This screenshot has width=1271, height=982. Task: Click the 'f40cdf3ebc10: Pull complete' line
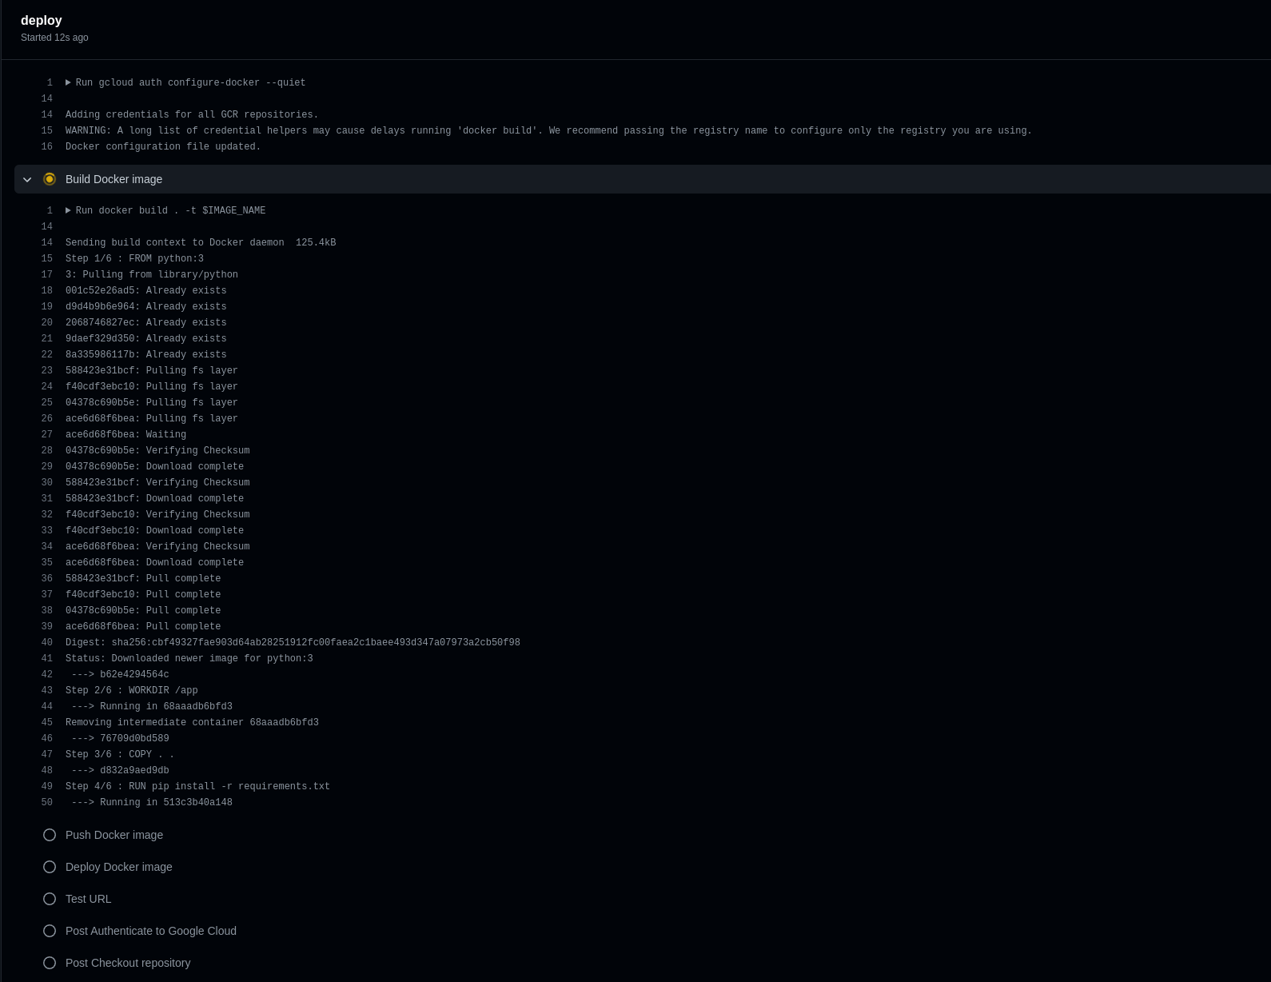(143, 594)
